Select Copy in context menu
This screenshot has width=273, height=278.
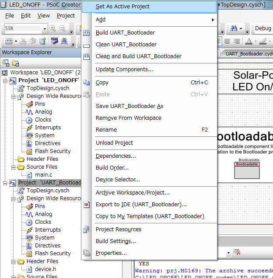coord(149,83)
